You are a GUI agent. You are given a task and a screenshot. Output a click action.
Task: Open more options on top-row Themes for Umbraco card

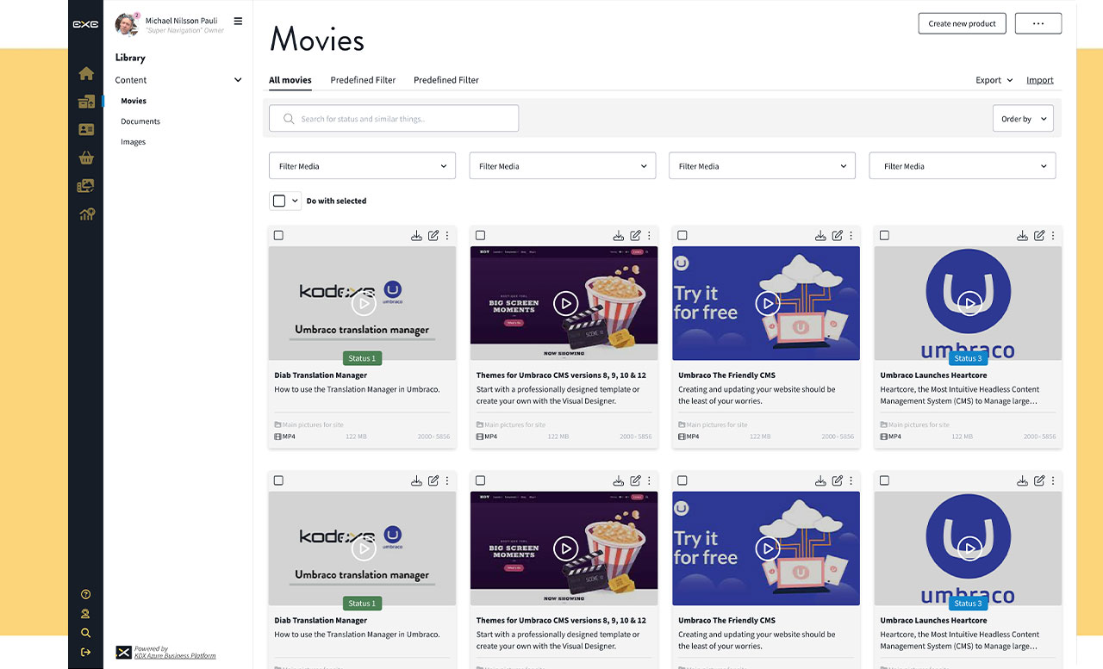(x=649, y=235)
